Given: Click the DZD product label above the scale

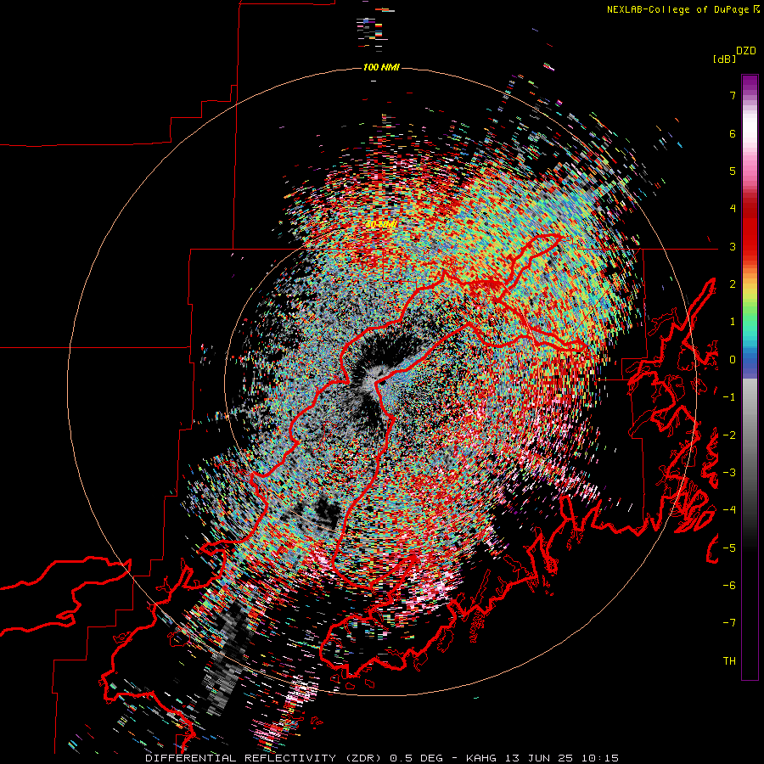Looking at the screenshot, I should pyautogui.click(x=746, y=51).
